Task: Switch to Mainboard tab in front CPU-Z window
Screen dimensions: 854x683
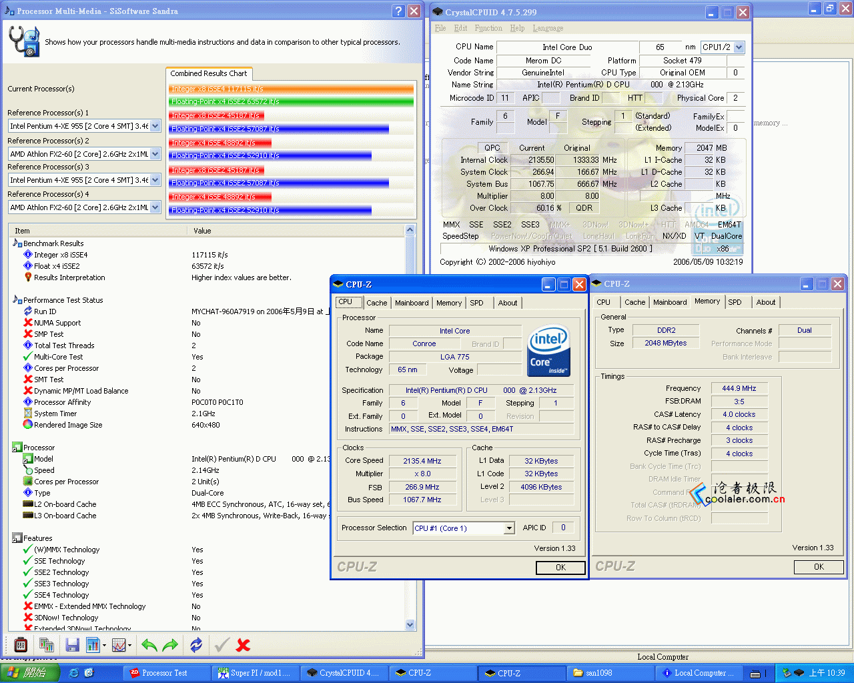Action: (x=412, y=303)
